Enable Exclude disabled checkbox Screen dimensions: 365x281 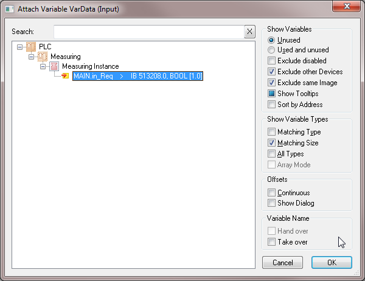[271, 61]
